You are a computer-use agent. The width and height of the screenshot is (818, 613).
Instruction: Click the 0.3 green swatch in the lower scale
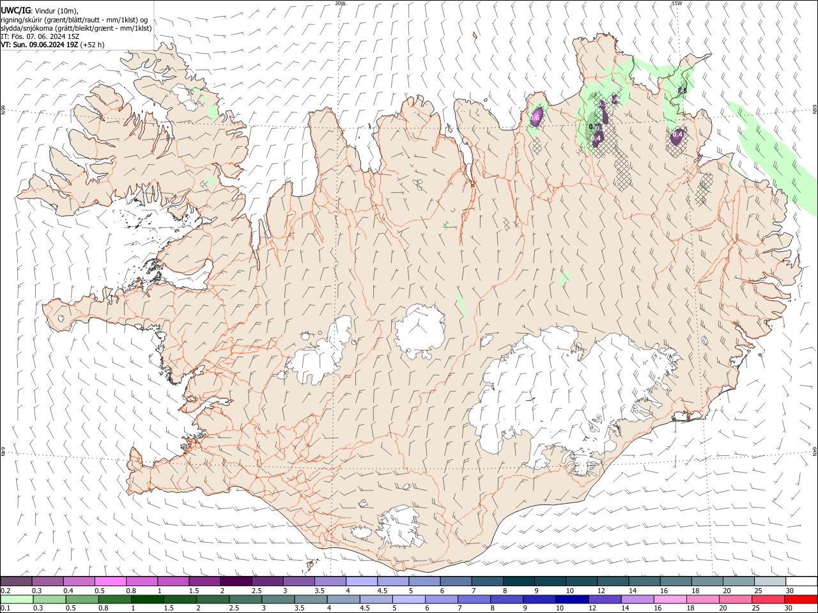point(50,599)
